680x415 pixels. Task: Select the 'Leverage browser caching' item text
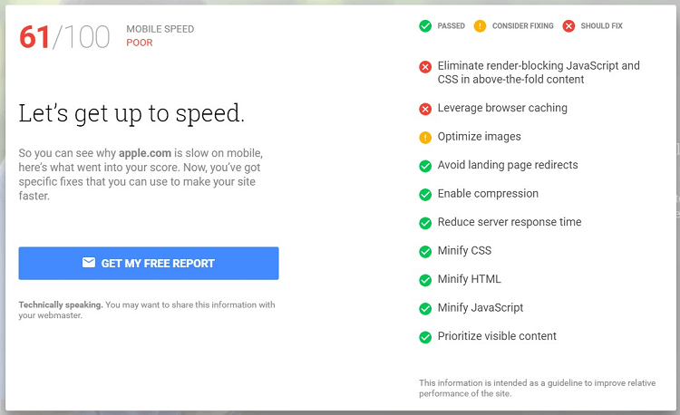(x=502, y=108)
